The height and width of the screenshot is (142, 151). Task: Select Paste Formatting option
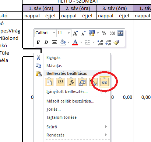(x=93, y=82)
